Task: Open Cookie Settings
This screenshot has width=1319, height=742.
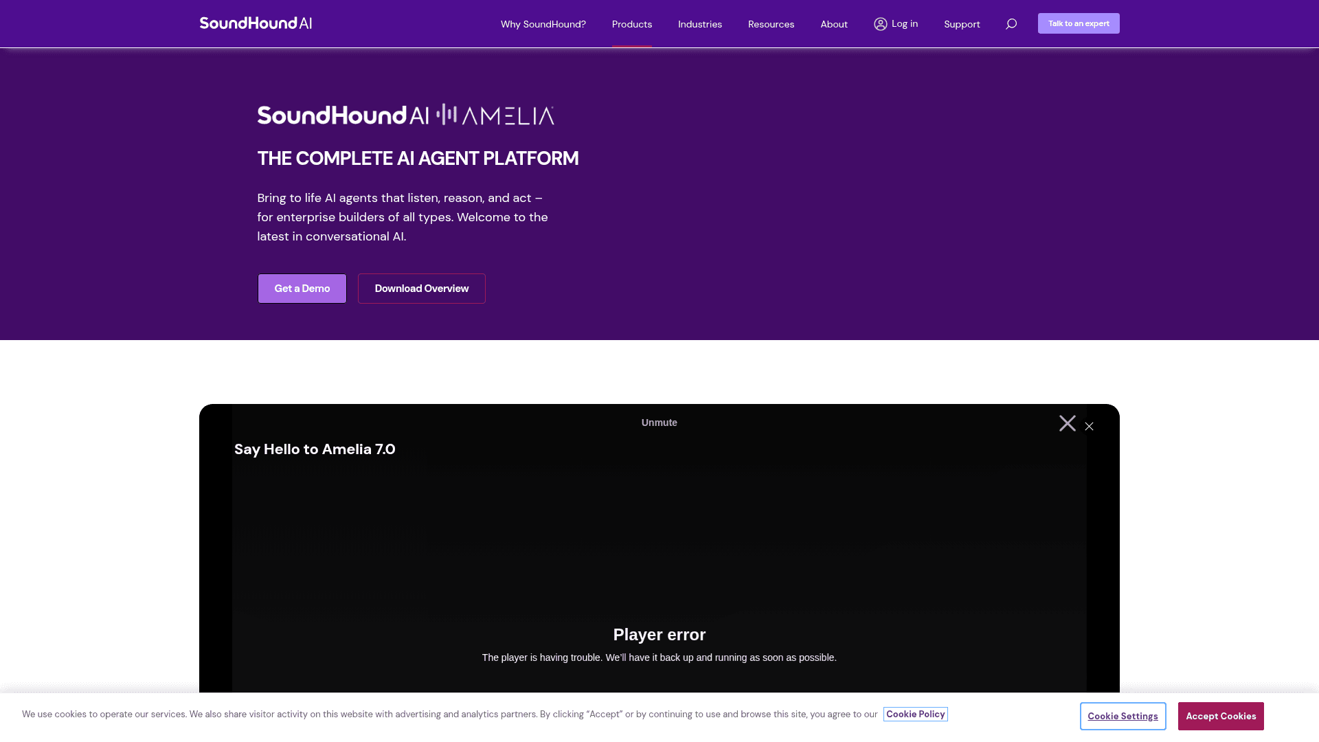Action: tap(1123, 717)
